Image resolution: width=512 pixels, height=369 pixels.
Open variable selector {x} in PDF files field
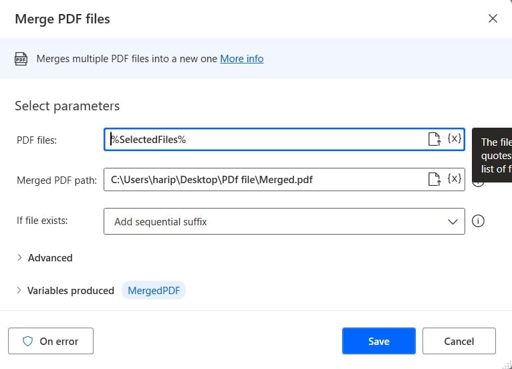click(455, 138)
